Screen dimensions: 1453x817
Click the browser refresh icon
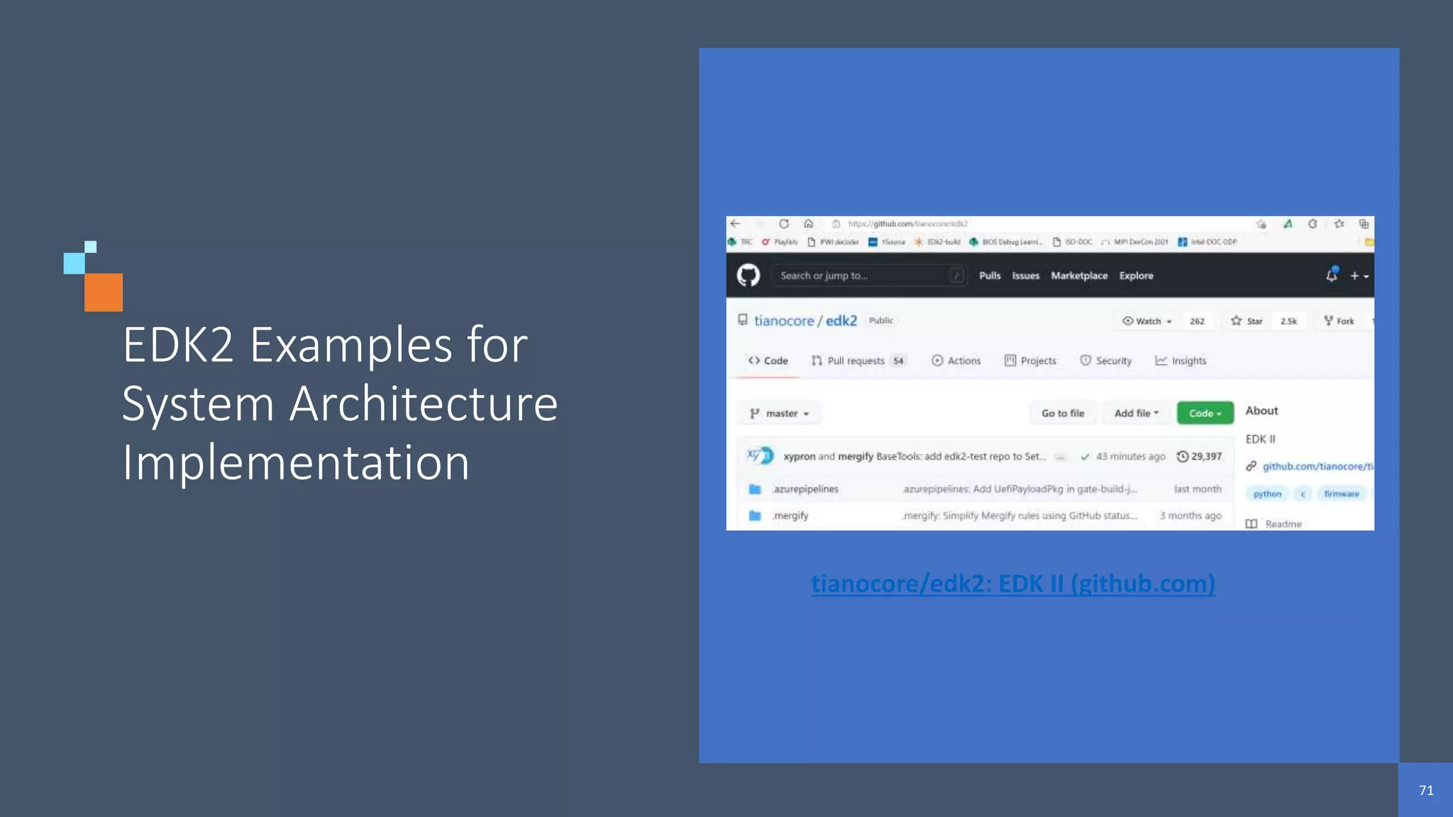[x=784, y=224]
